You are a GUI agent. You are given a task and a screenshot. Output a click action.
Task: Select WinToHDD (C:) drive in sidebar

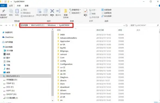pos(26,76)
